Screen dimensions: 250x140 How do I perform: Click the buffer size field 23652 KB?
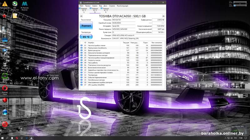click(x=158, y=20)
